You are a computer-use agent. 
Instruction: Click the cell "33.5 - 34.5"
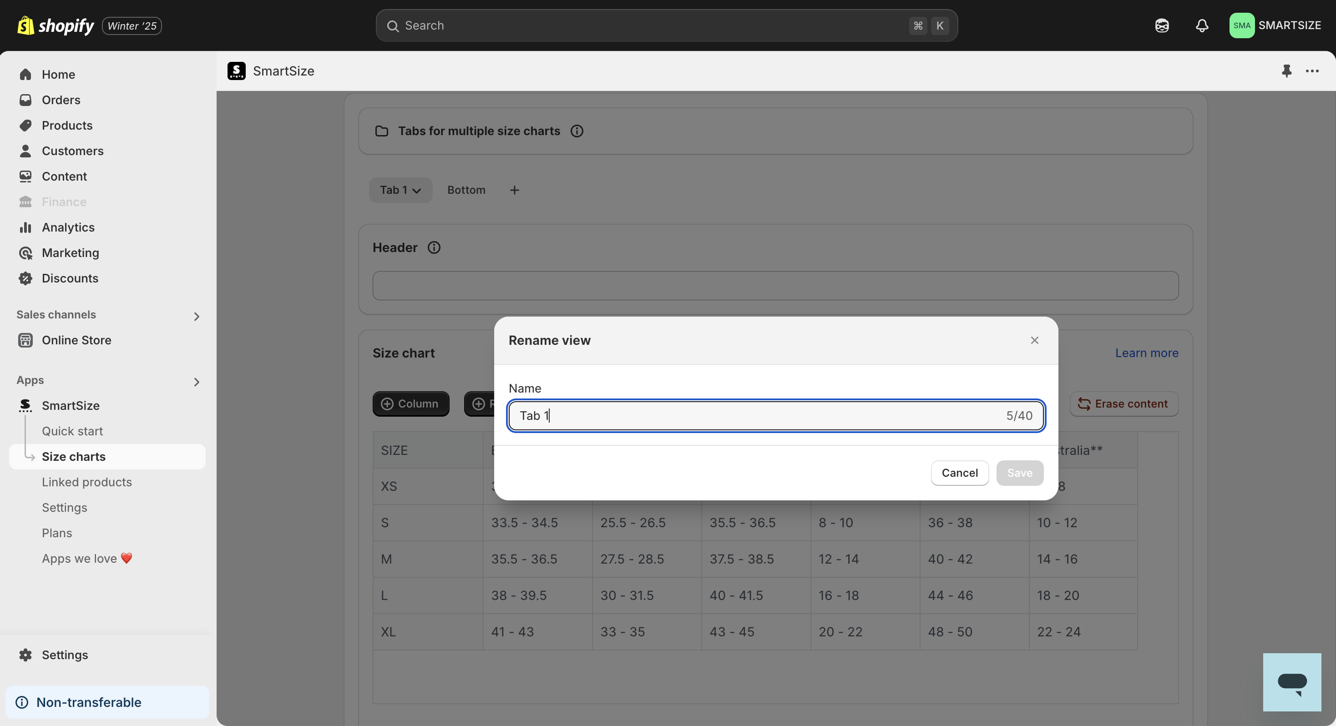538,523
